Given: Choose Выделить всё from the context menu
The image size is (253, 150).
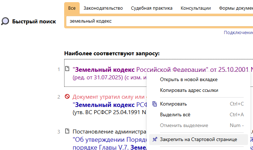Looking at the screenshot, I should tap(175, 115).
